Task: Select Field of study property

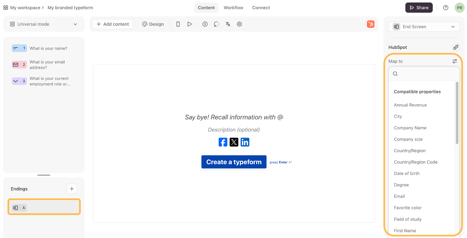Action: 408,219
